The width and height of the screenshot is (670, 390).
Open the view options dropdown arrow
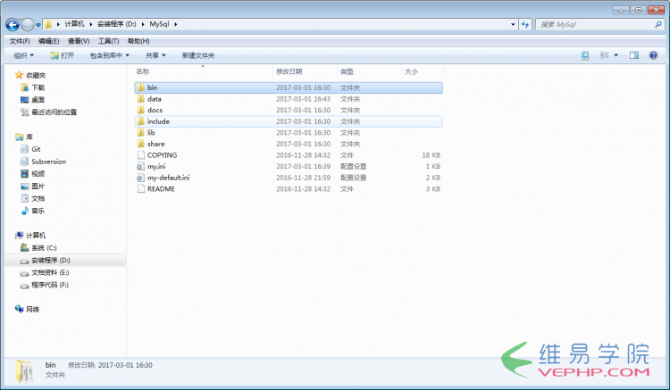(x=616, y=55)
